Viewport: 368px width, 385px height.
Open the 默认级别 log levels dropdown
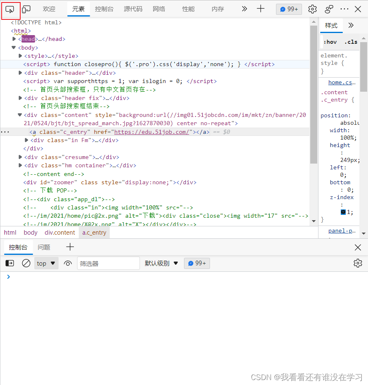click(x=161, y=263)
